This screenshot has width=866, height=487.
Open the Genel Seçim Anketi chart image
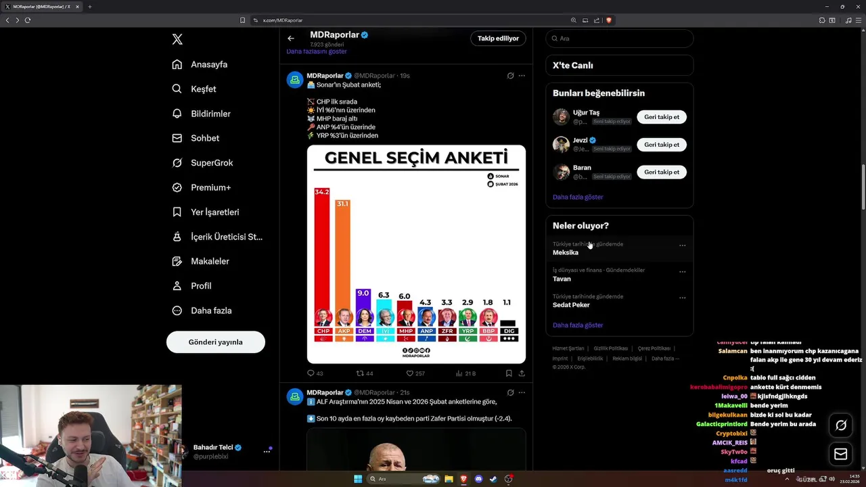(x=416, y=254)
